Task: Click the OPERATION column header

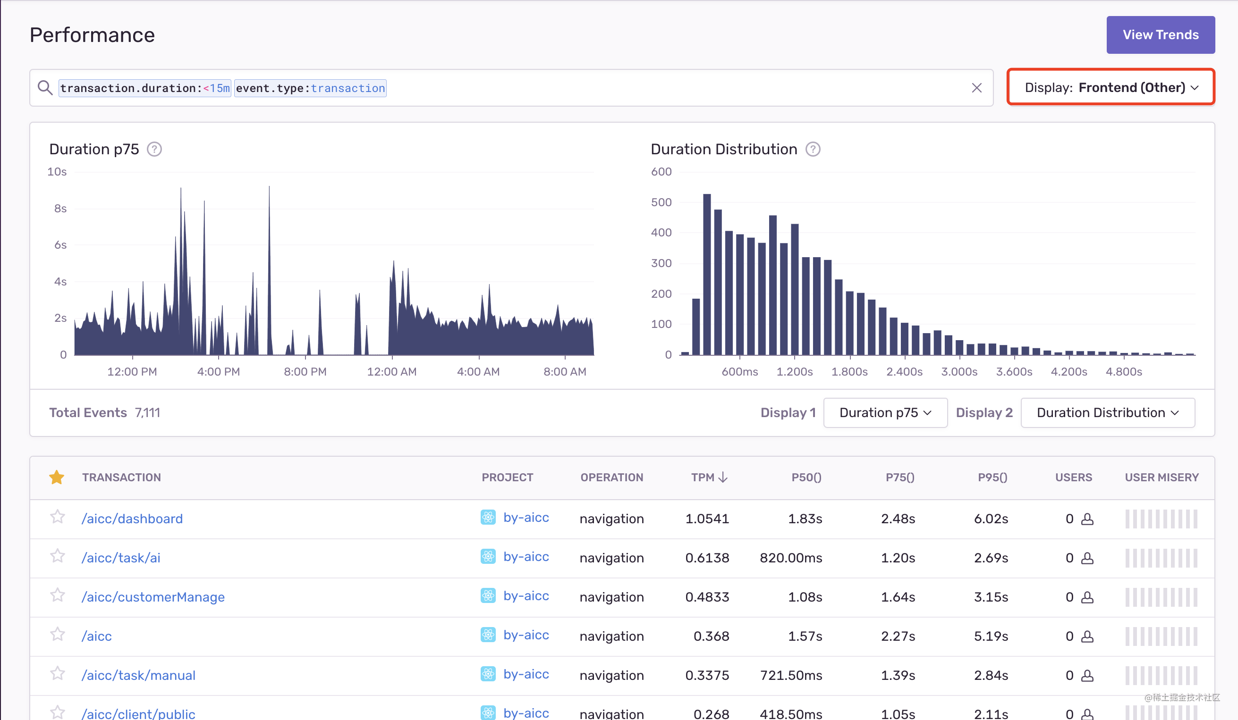Action: pos(611,477)
